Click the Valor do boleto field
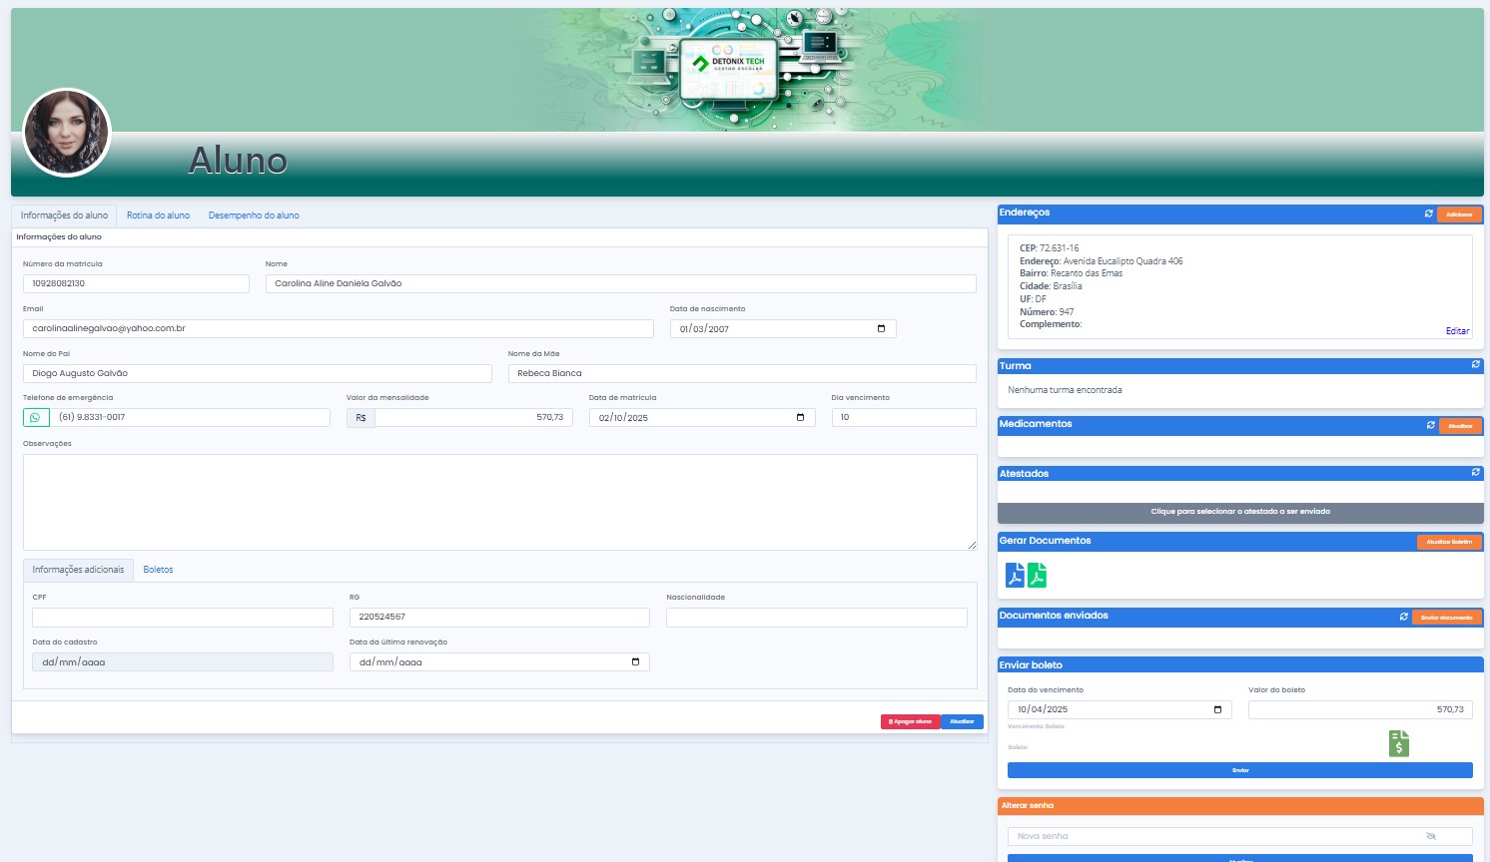Viewport: 1490px width, 862px height. tap(1360, 709)
